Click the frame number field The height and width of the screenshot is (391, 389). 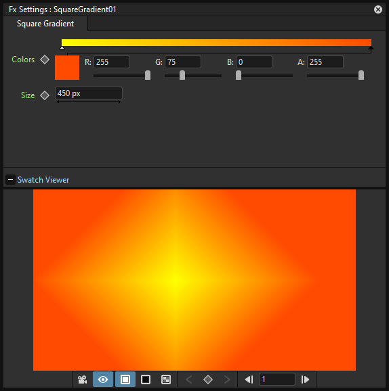click(x=277, y=379)
